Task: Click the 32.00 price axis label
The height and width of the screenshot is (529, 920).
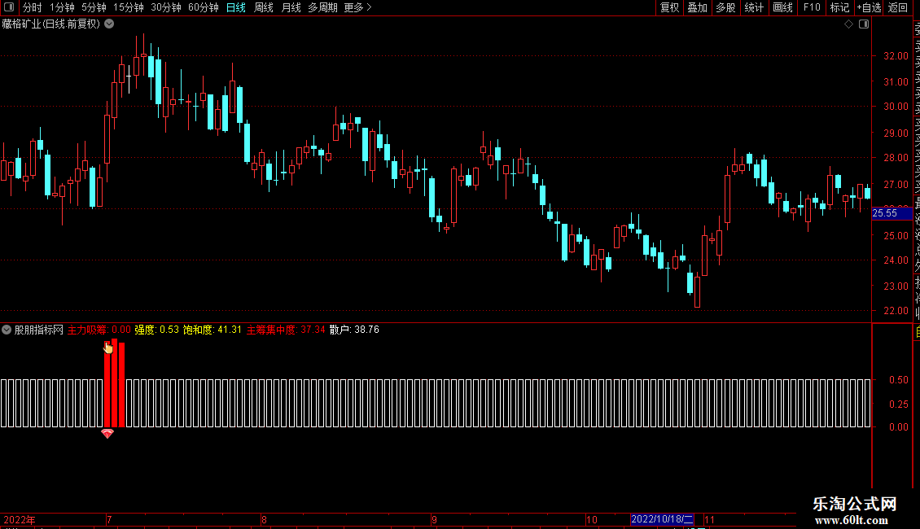Action: (896, 55)
